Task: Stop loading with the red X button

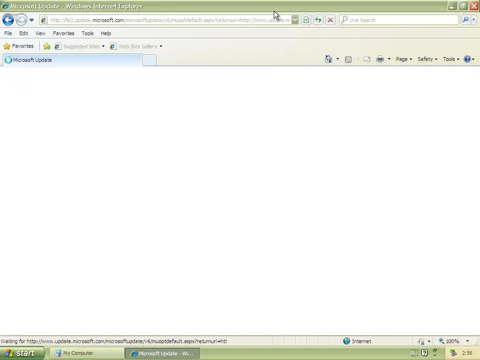Action: click(330, 20)
